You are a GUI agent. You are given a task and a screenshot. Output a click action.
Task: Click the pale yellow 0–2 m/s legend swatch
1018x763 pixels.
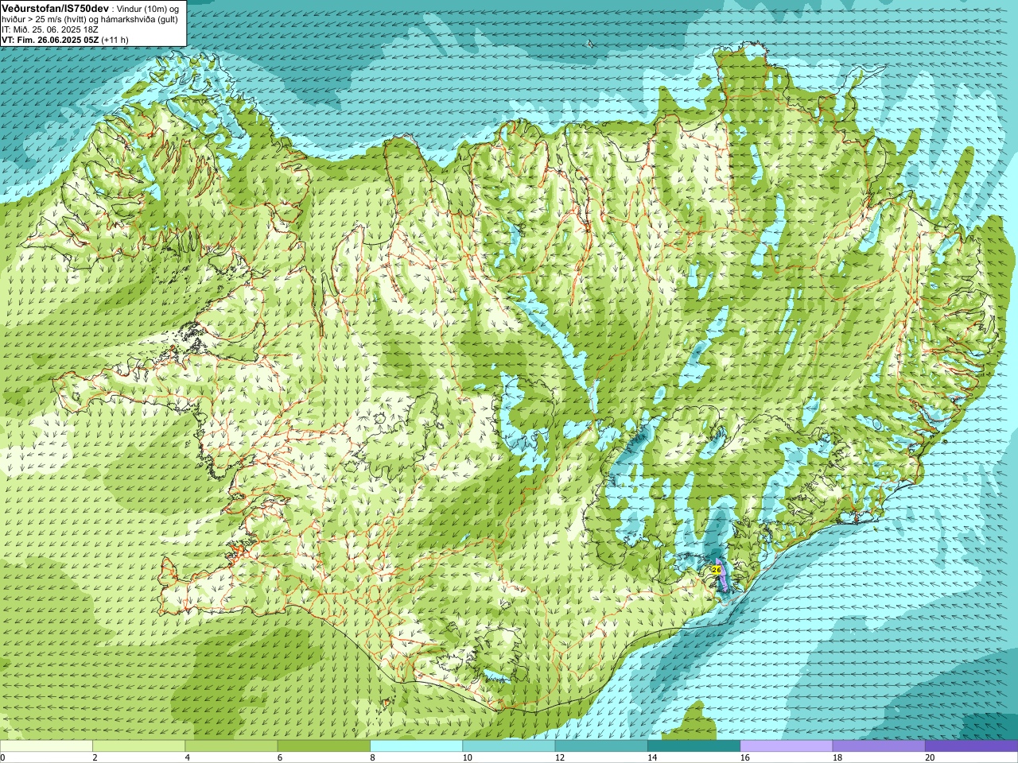(x=46, y=746)
